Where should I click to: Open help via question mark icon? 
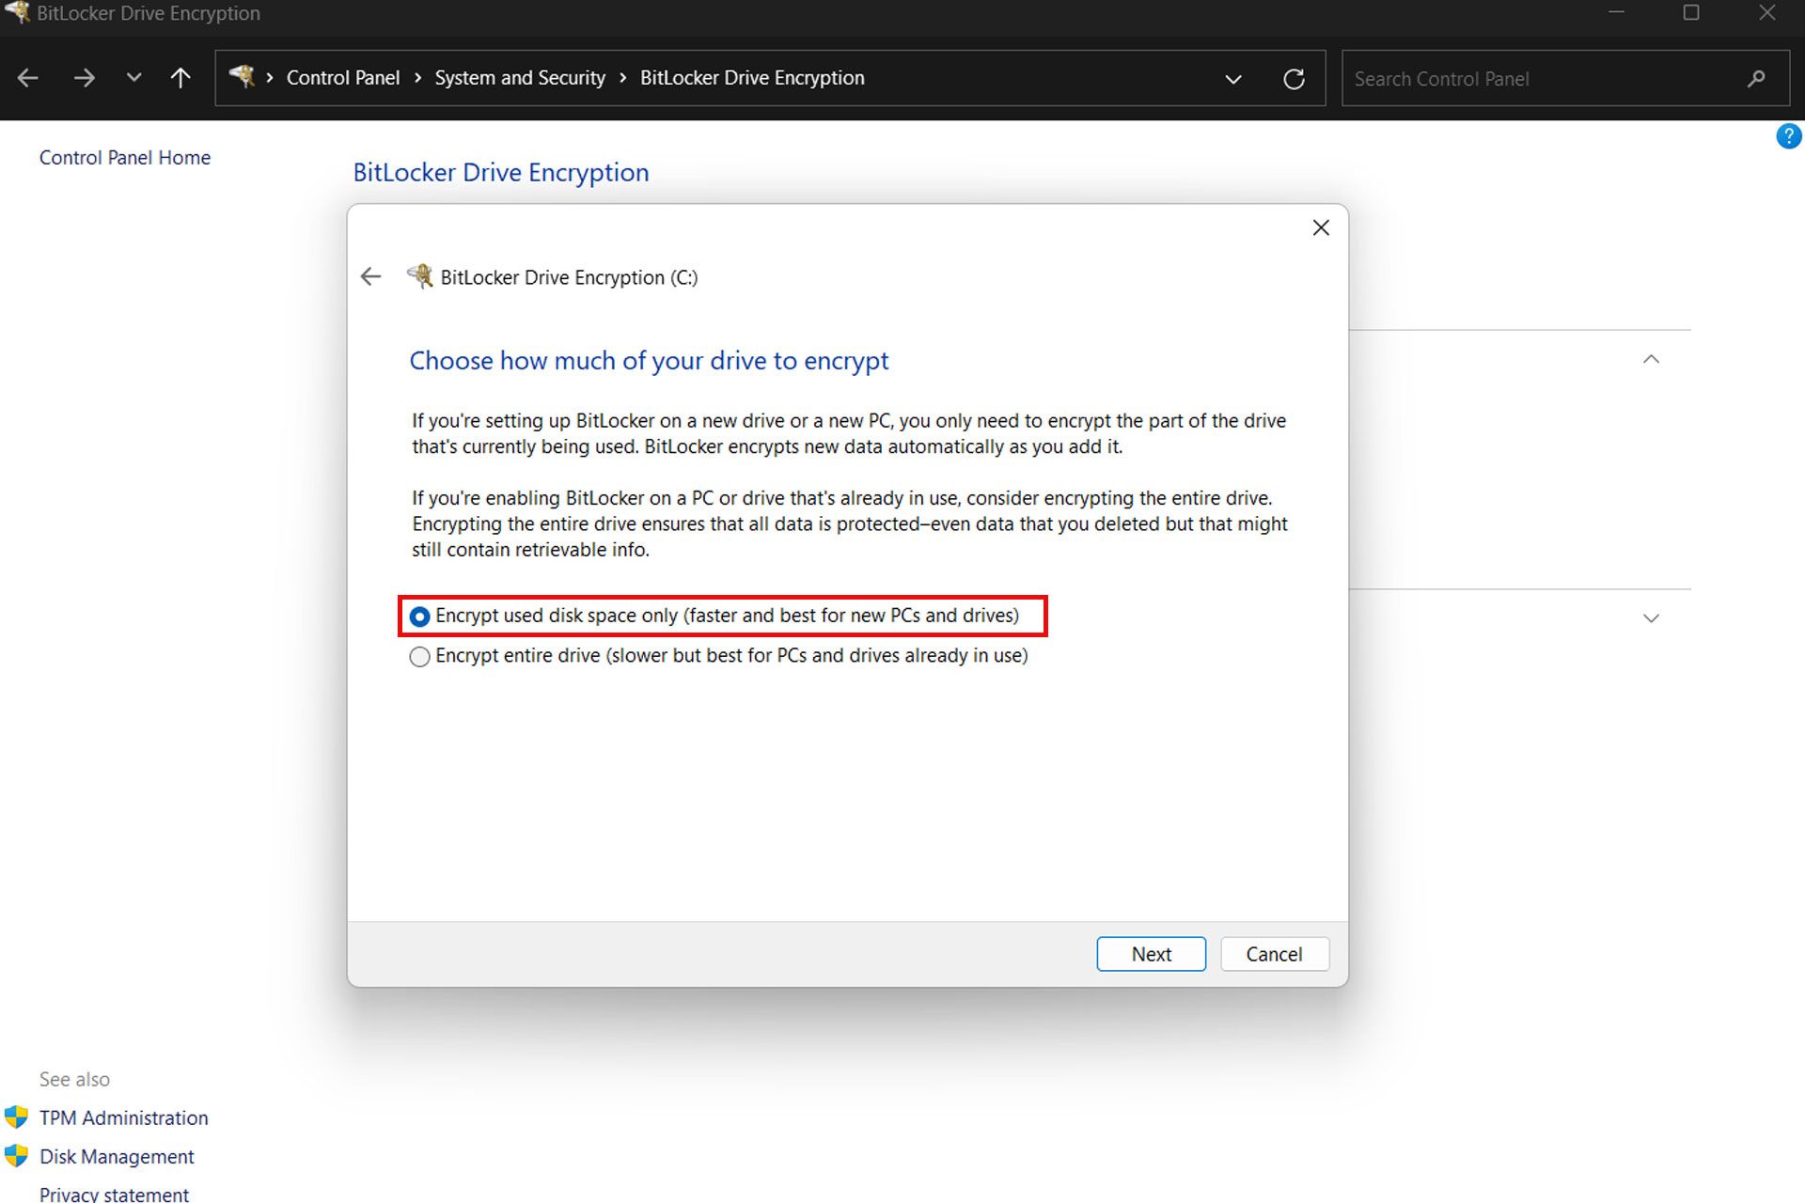tap(1788, 136)
